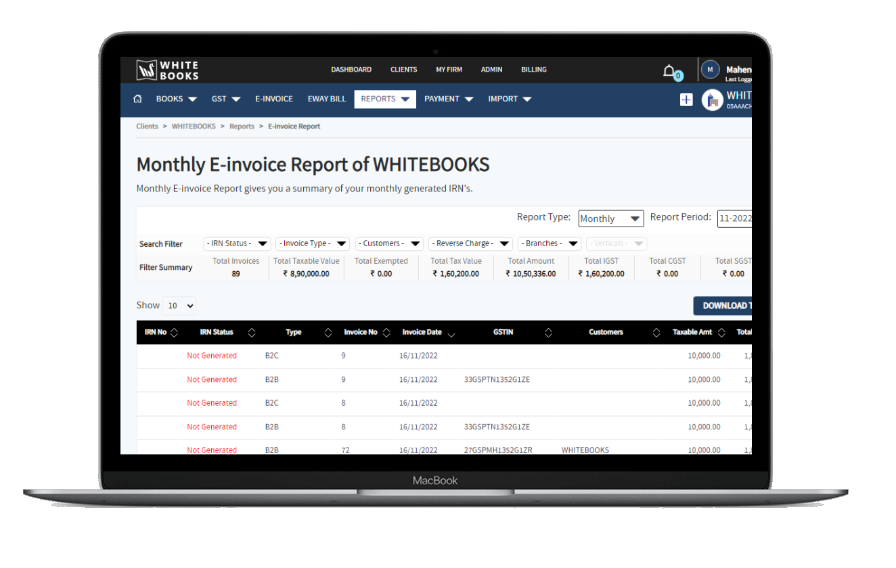Go to the E-INVOICE menu item

pos(273,99)
